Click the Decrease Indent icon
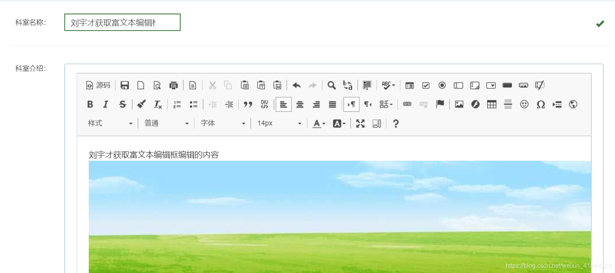 (x=213, y=104)
